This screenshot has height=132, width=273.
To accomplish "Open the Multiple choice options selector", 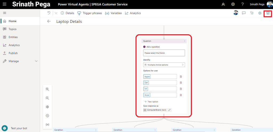I will pos(164,65).
